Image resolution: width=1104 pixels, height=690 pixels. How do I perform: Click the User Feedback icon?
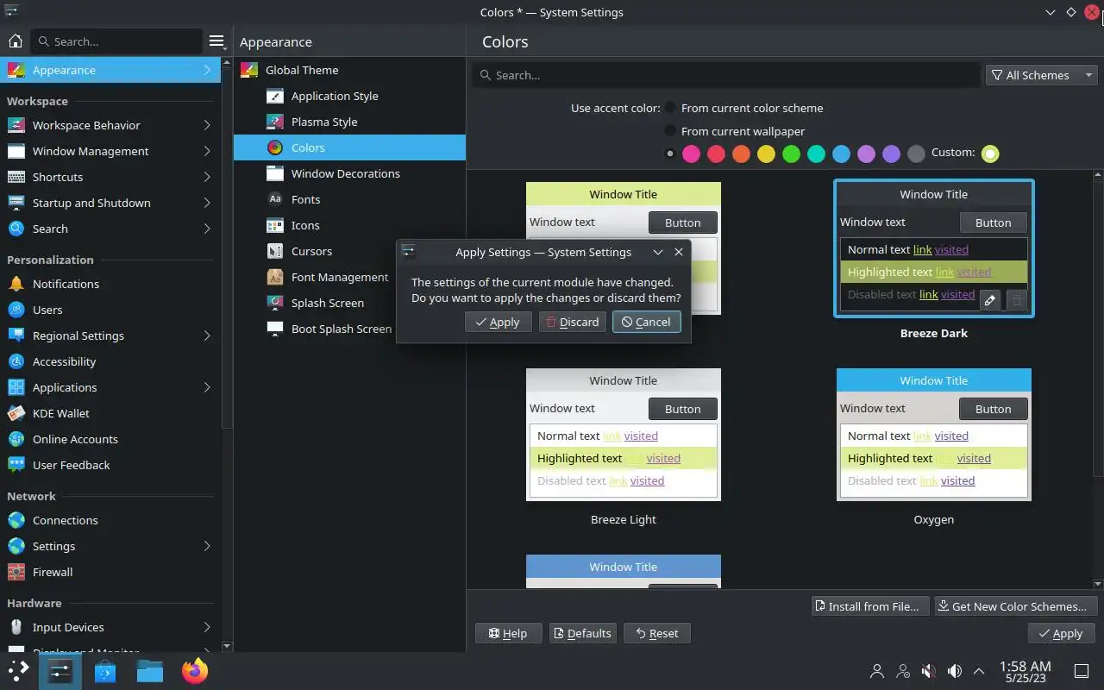[x=16, y=465]
